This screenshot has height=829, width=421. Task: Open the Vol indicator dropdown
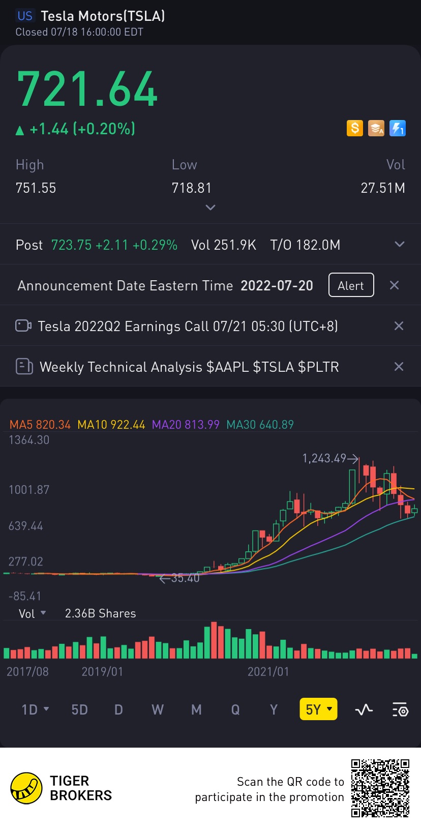[x=33, y=613]
